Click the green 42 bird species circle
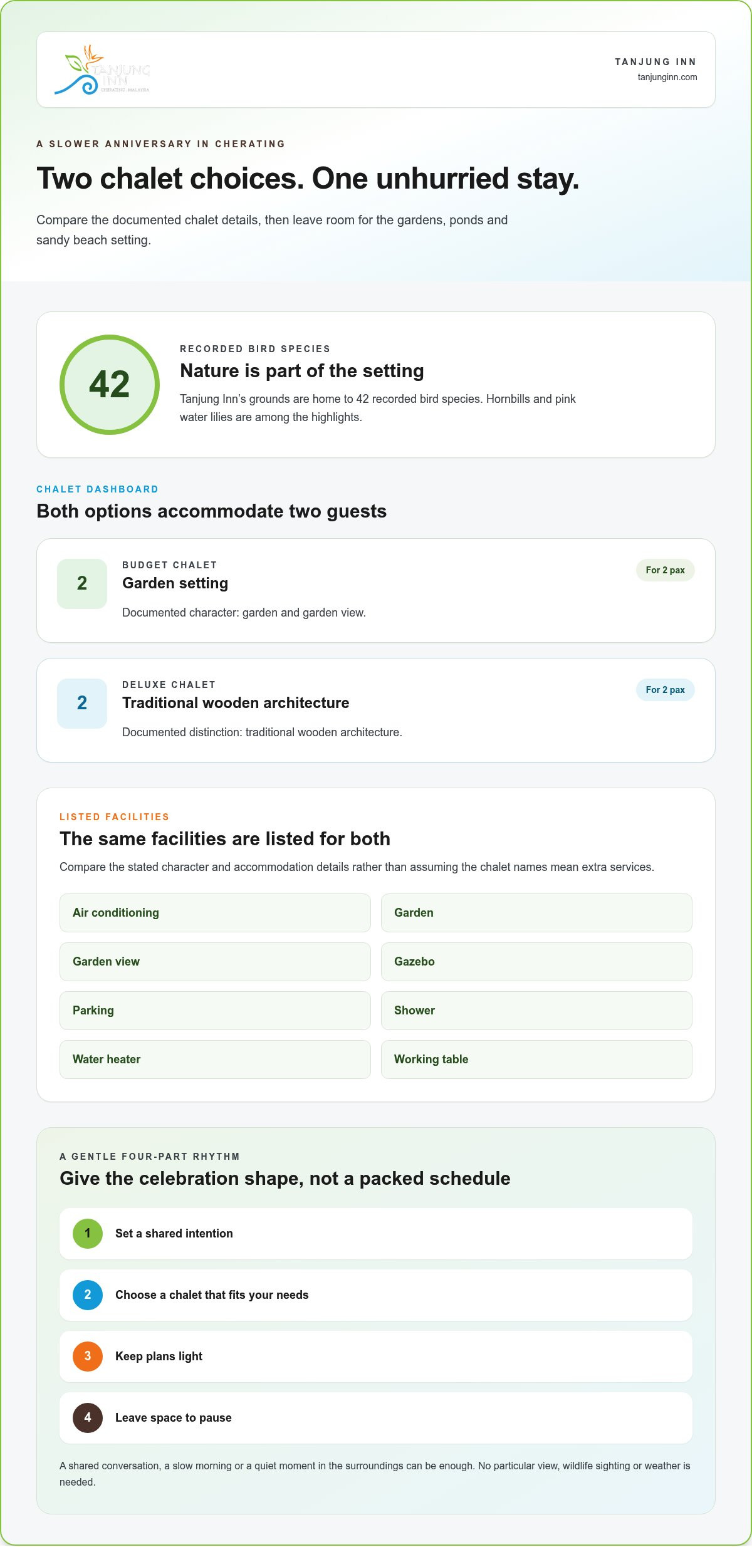This screenshot has width=752, height=1547. click(110, 385)
